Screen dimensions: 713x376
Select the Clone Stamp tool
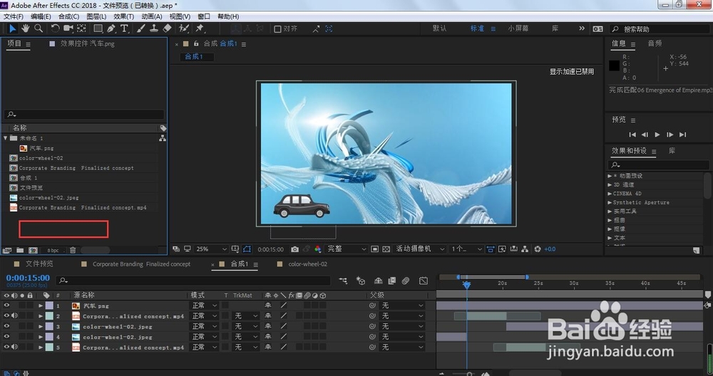[154, 28]
